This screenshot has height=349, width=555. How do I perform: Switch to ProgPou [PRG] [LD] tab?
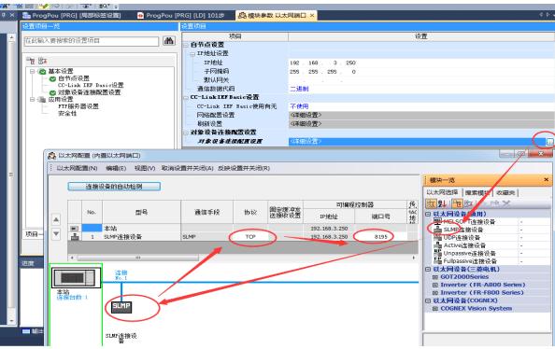click(x=181, y=15)
